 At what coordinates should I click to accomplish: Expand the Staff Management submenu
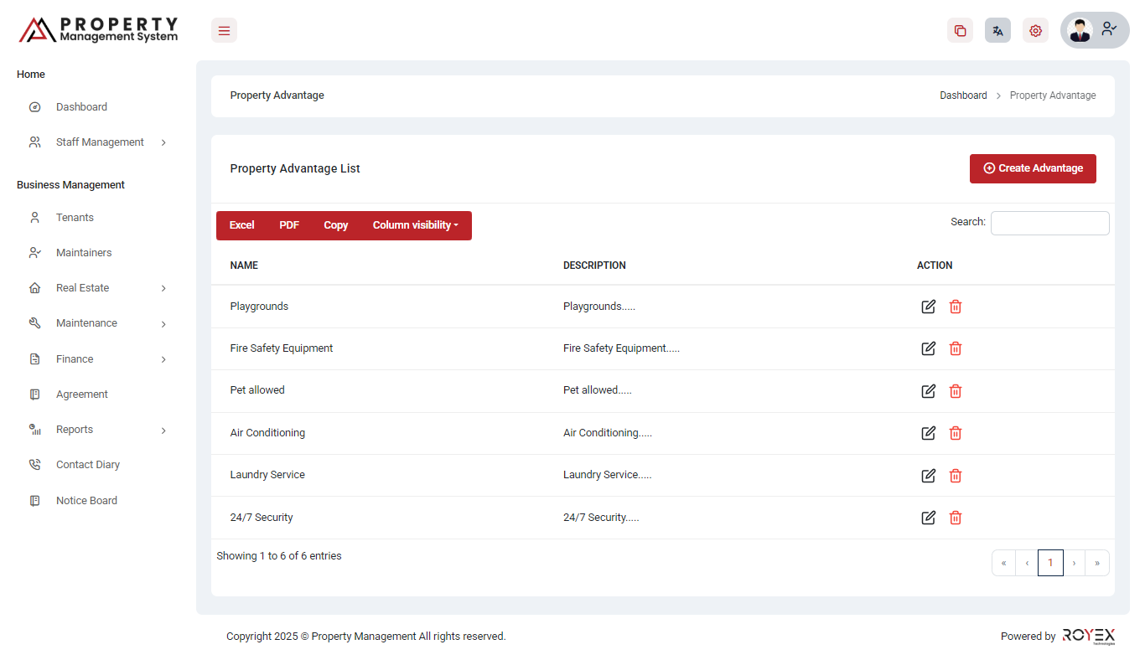(100, 142)
